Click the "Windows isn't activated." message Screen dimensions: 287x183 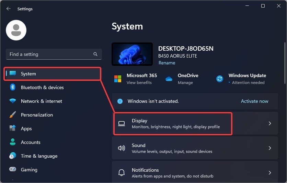153,101
